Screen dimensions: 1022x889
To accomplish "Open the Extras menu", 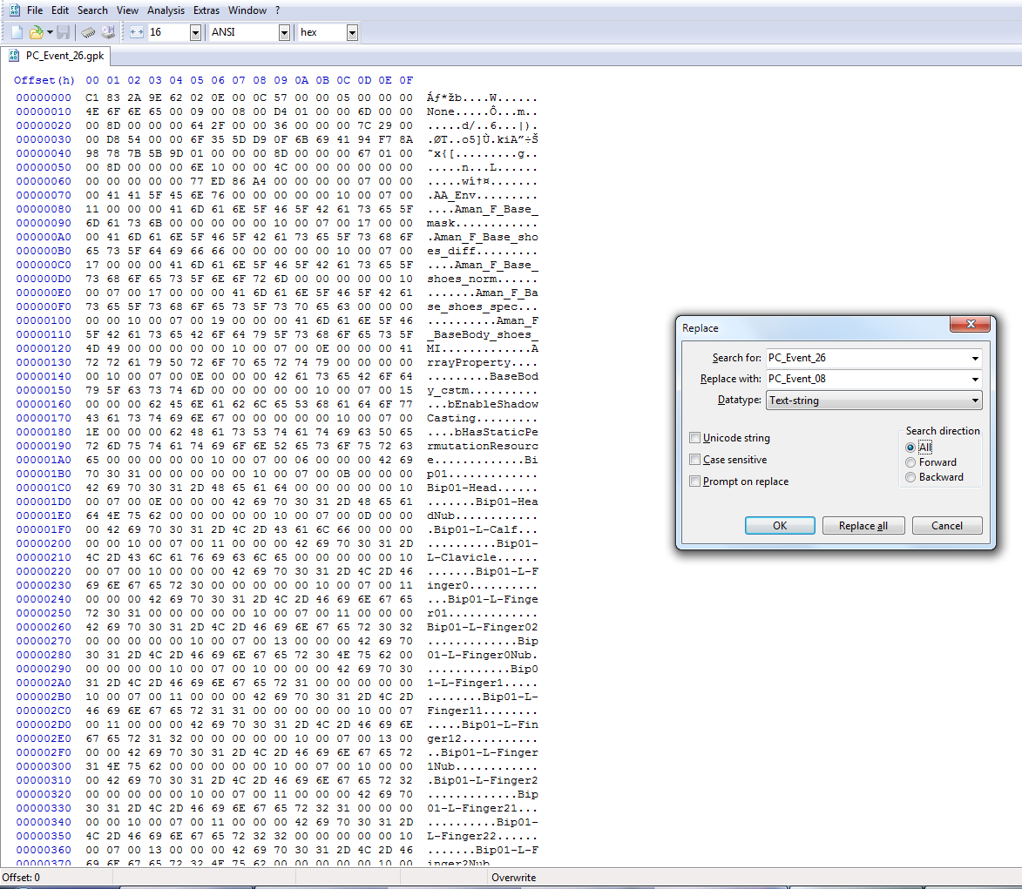I will pos(206,10).
